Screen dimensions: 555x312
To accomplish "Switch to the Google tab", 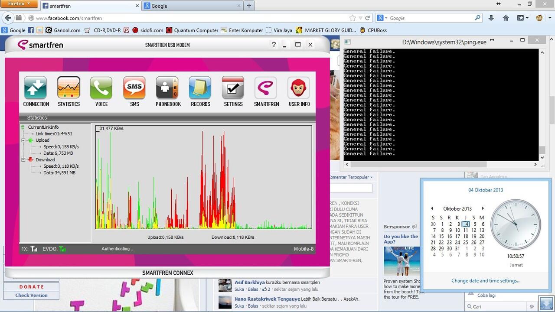I will coord(193,6).
